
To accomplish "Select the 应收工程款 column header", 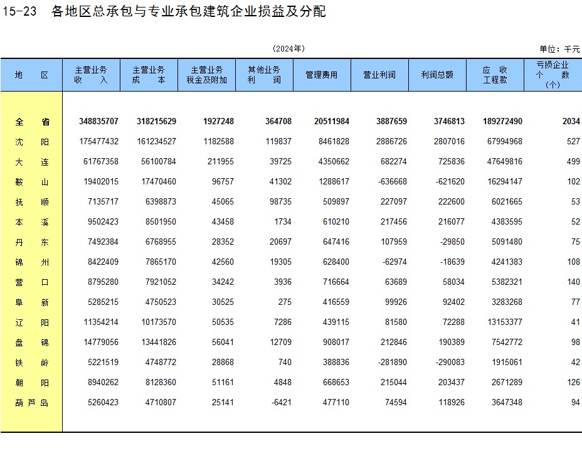I will (x=495, y=75).
